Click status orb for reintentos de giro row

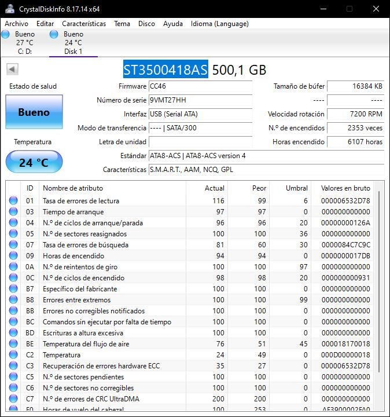click(x=13, y=267)
